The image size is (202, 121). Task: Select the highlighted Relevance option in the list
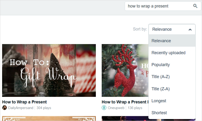tap(172, 41)
